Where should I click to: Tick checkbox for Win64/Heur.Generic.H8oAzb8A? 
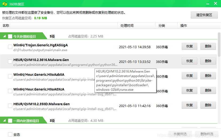(10, 76)
